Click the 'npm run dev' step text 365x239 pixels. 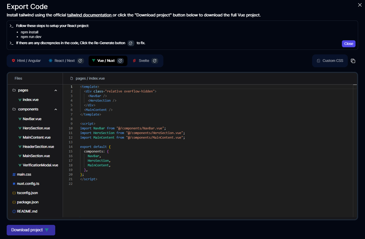[31, 37]
